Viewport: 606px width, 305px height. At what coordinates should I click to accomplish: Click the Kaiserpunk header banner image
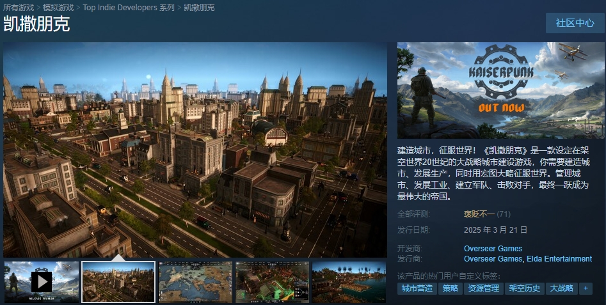tap(500, 90)
